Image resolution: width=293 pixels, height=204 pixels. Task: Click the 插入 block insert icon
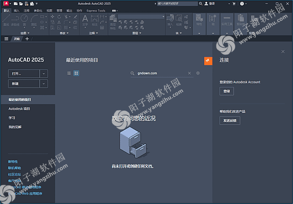[x=170, y=20]
